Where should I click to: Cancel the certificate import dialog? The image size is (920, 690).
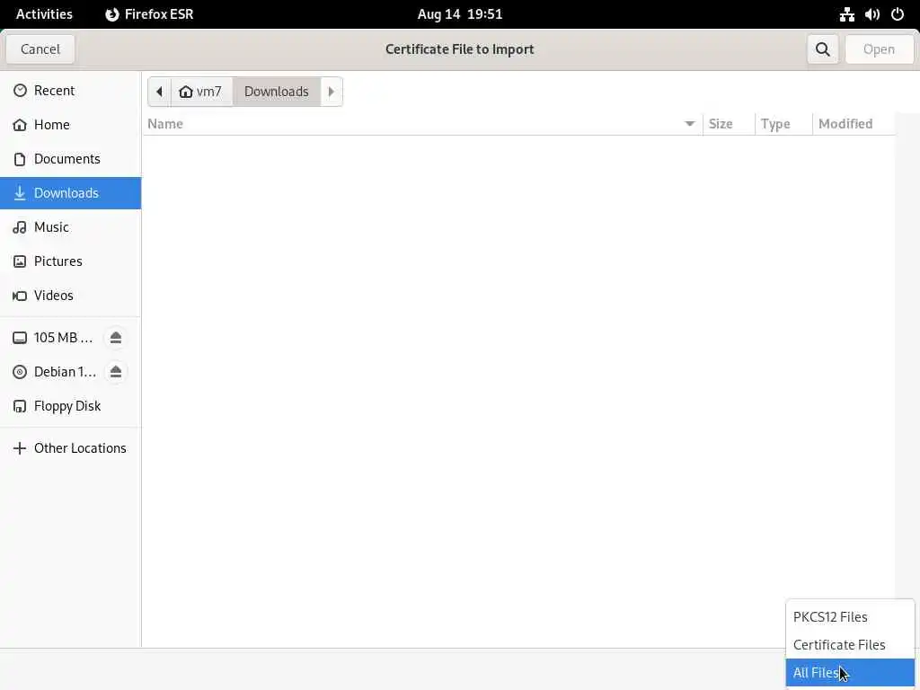pyautogui.click(x=40, y=49)
